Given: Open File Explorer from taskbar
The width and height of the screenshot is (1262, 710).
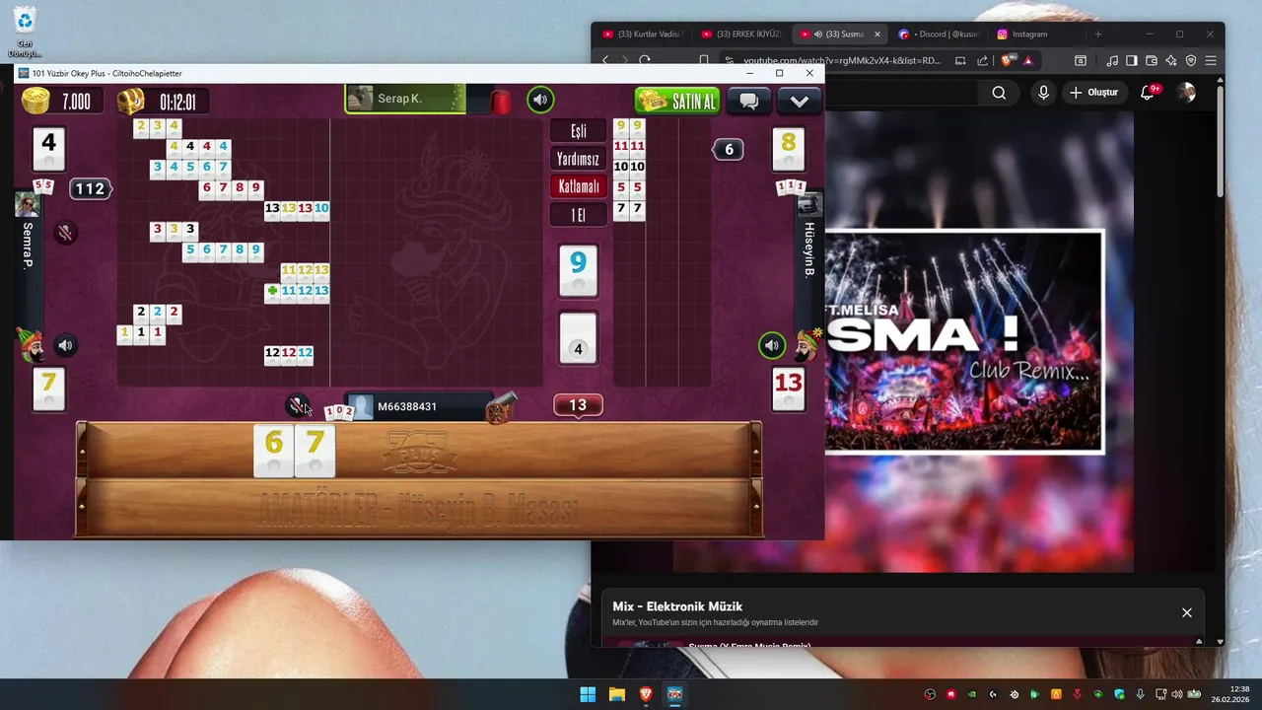Looking at the screenshot, I should (616, 694).
